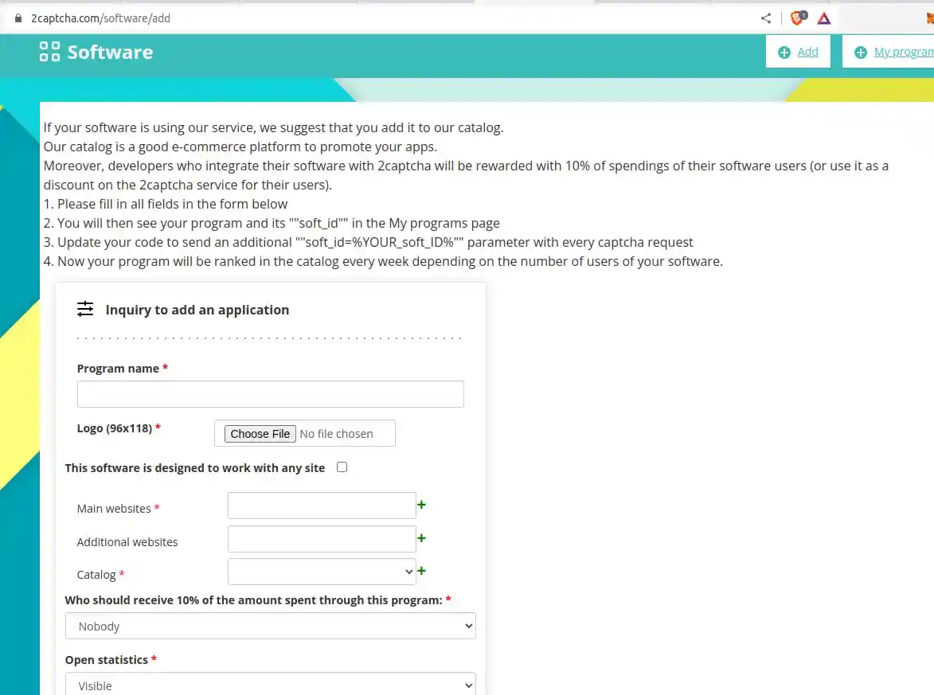Click the URL text in address bar
This screenshot has height=695, width=934.
(x=100, y=18)
